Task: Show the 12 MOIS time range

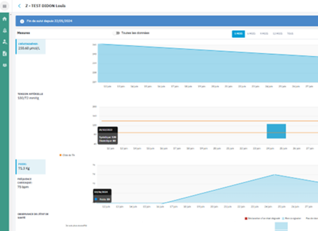Action: (x=277, y=34)
